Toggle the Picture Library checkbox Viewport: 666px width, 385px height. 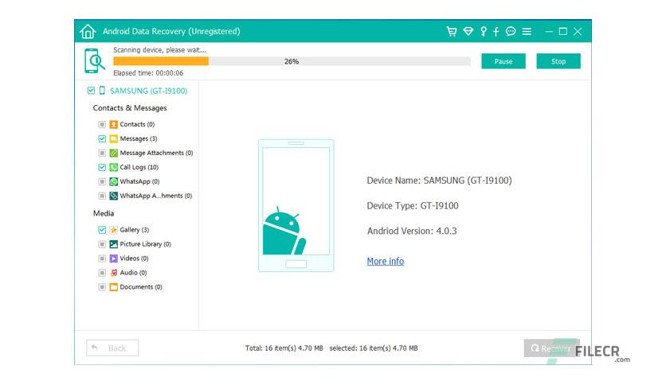[102, 244]
